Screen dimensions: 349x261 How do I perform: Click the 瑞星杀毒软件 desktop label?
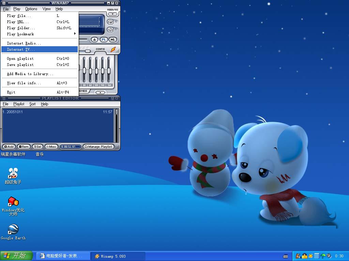(x=13, y=154)
